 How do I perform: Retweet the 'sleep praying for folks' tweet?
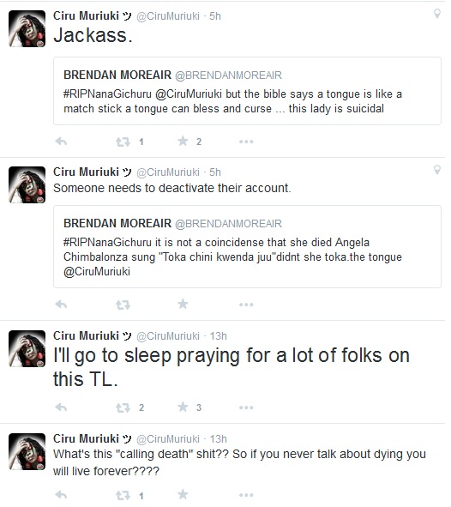123,407
